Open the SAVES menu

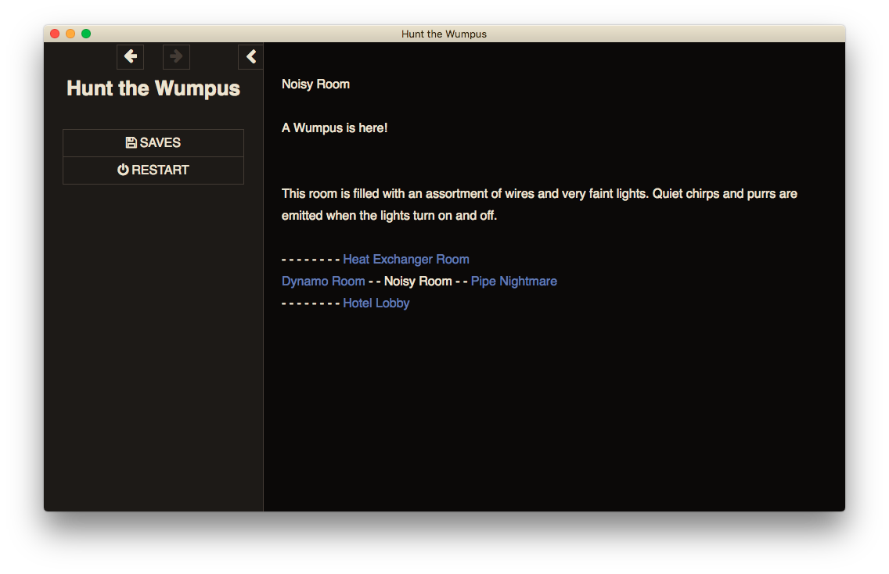[153, 143]
